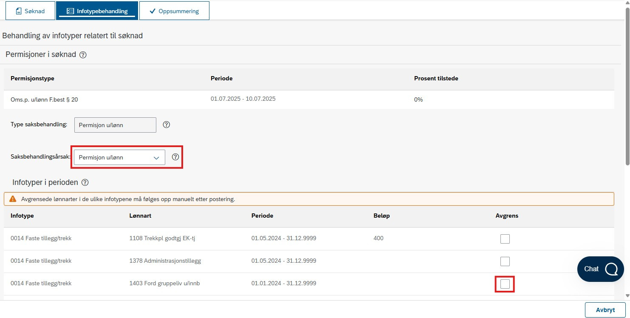Click the Type saksbehandling read-only field

(115, 125)
